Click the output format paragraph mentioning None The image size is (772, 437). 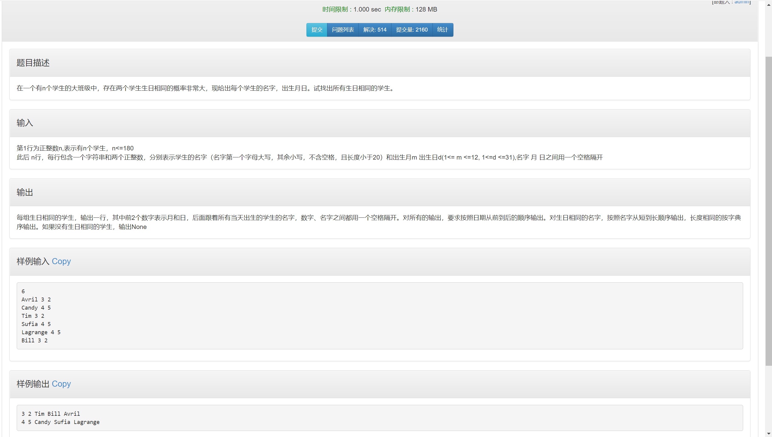tap(378, 222)
